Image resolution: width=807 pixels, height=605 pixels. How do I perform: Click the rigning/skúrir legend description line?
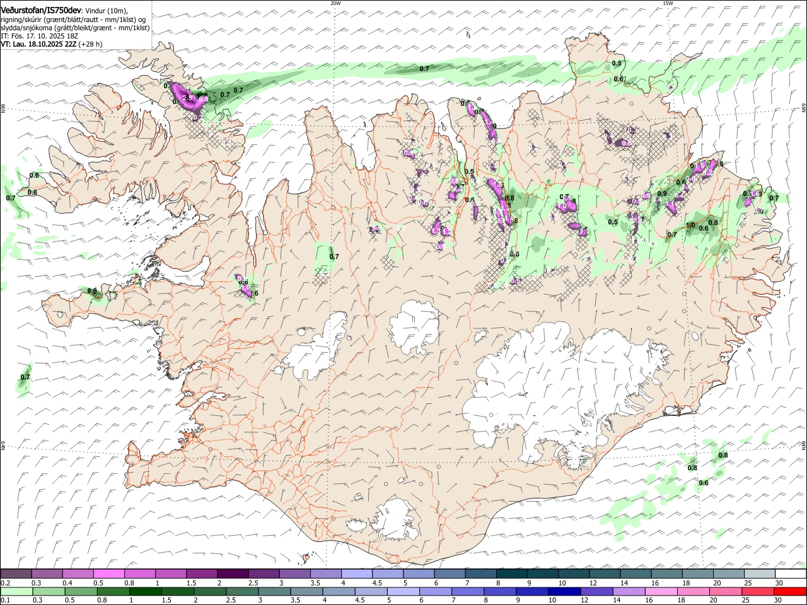point(73,20)
